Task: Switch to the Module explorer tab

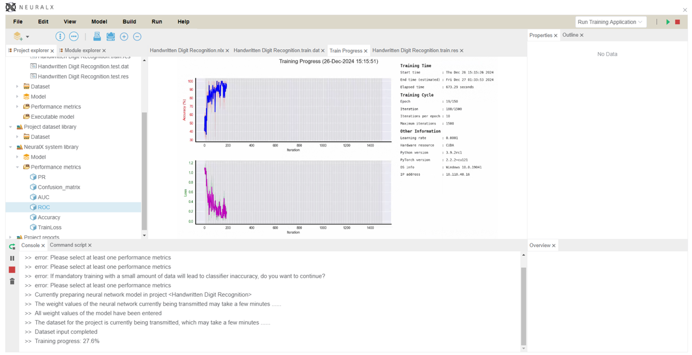Action: click(82, 51)
